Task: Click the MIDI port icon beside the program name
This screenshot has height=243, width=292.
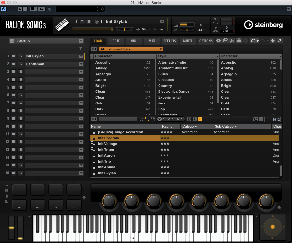Action: click(96, 22)
